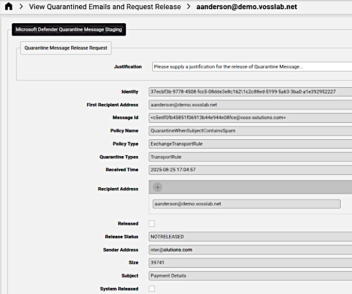Click the Sender Address field
The image size is (352, 294).
[x=250, y=250]
